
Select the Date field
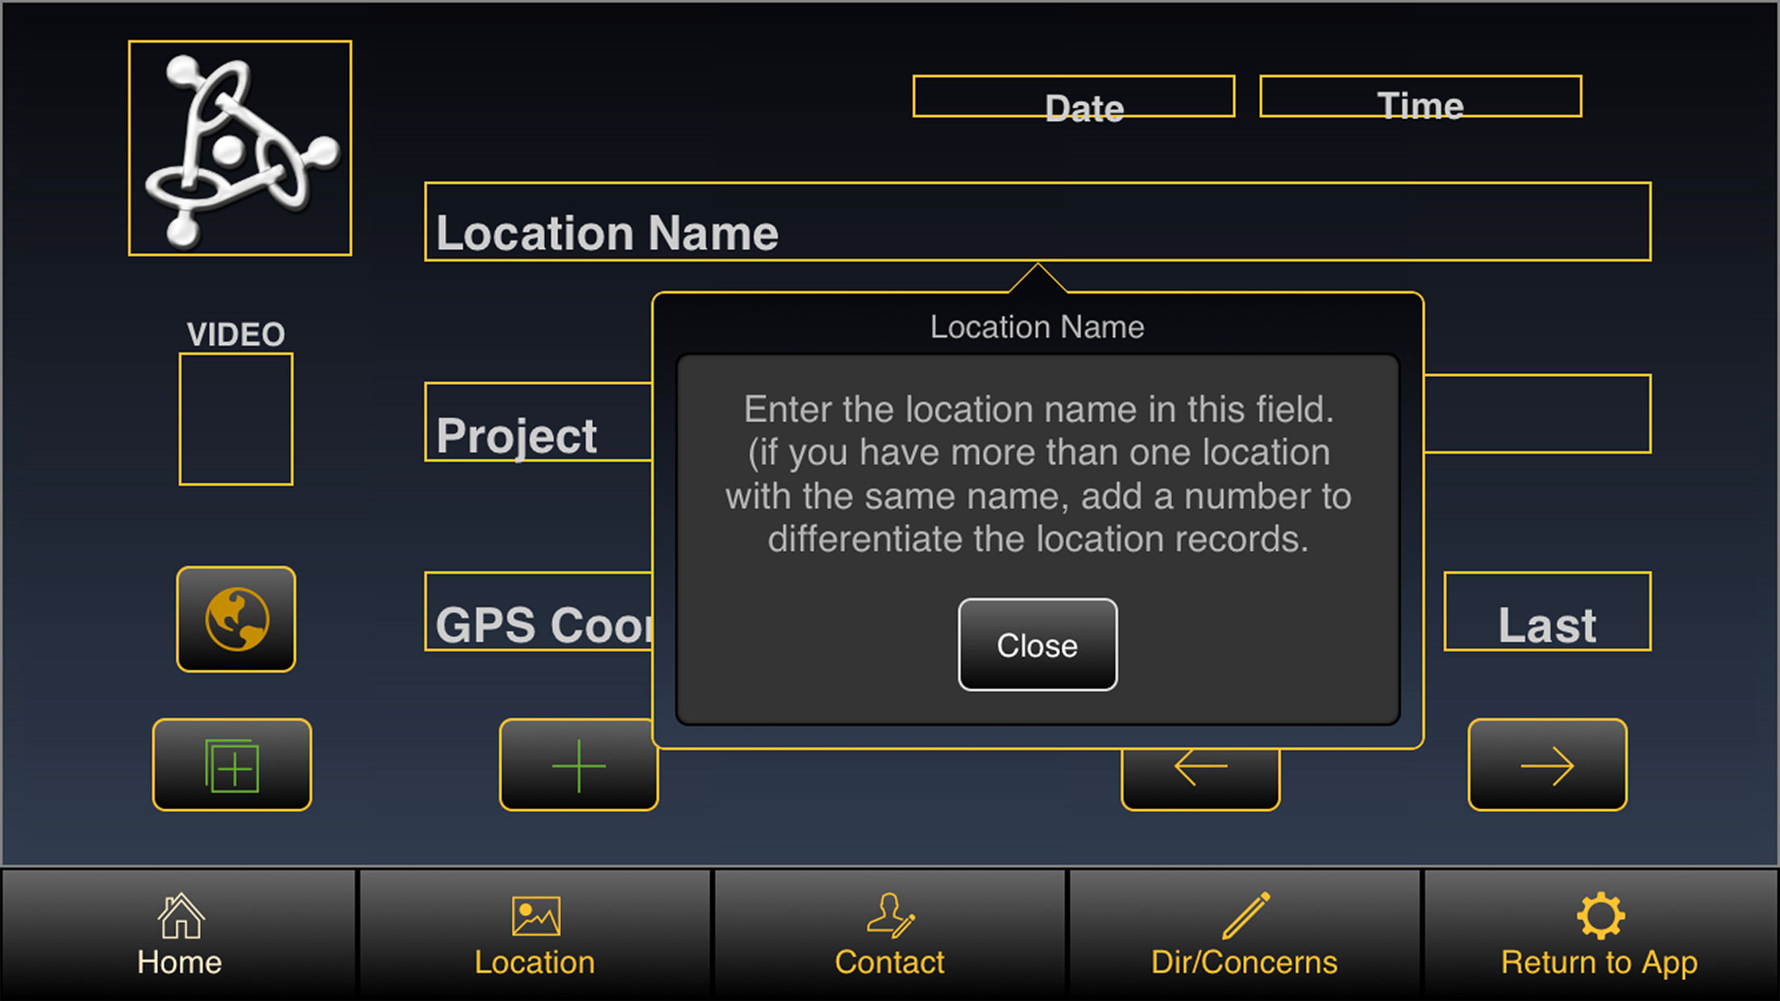tap(1073, 97)
